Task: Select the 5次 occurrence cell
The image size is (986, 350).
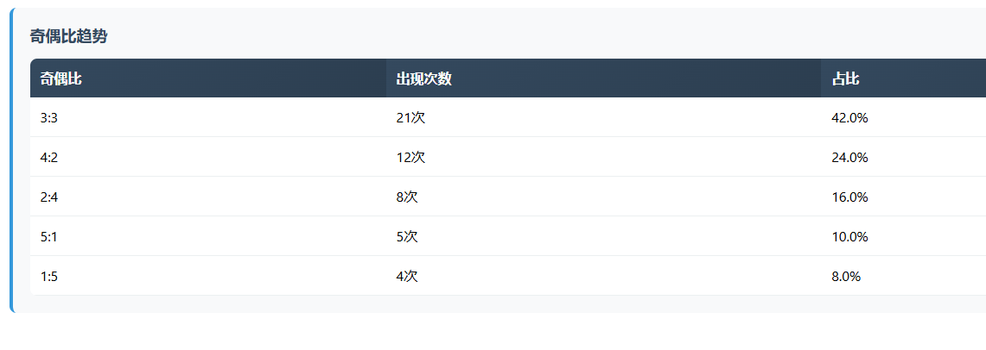Action: click(407, 237)
